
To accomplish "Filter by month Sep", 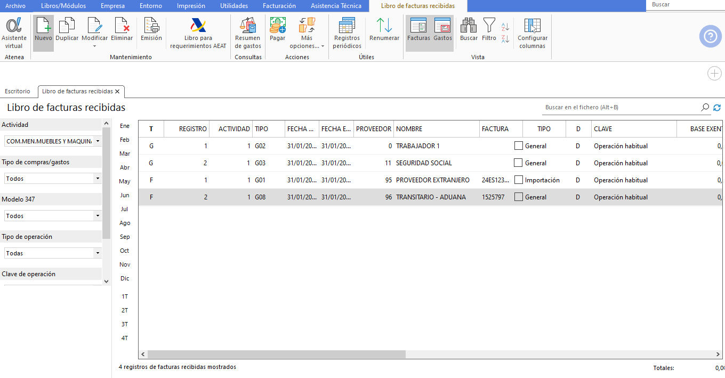I will click(x=125, y=237).
